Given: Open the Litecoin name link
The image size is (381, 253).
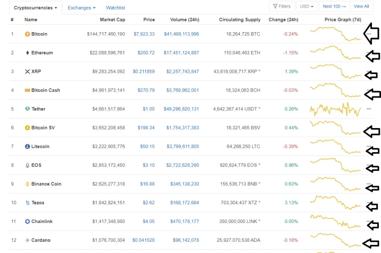Looking at the screenshot, I should coord(40,146).
